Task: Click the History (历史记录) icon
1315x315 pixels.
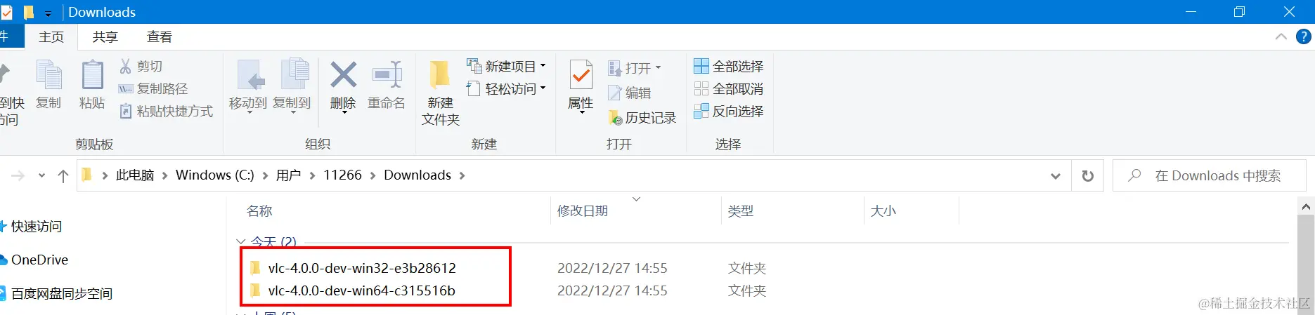Action: (615, 117)
